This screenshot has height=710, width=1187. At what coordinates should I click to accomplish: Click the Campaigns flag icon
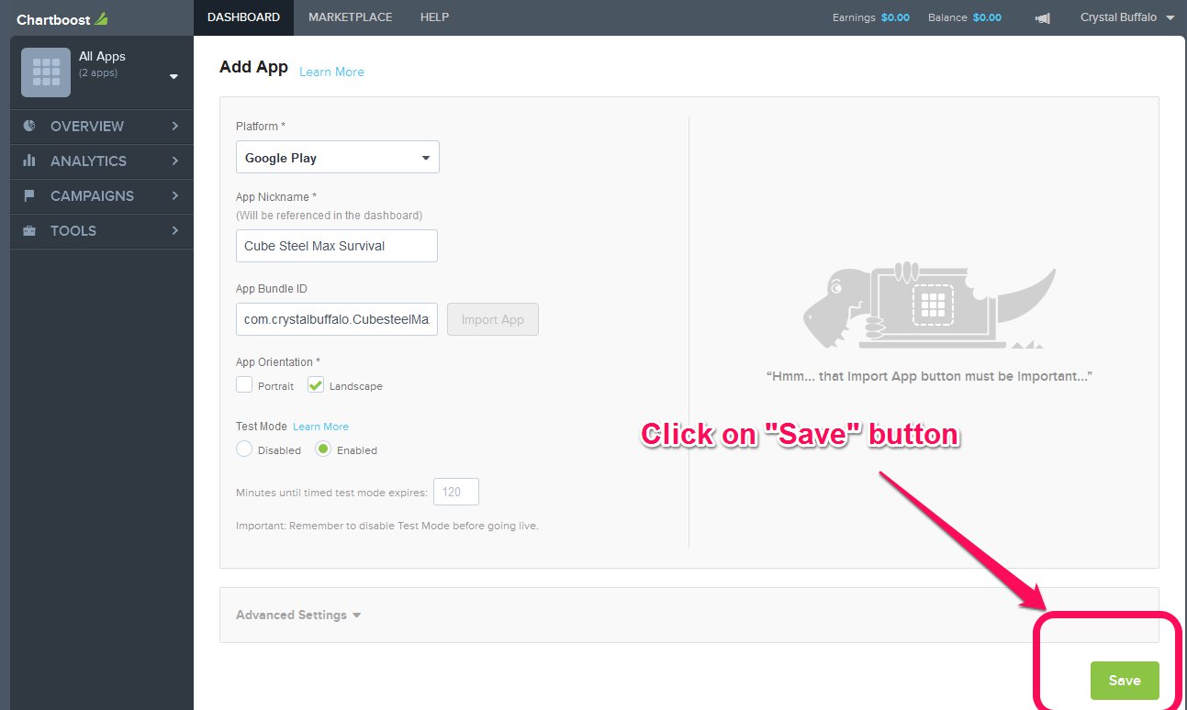[29, 195]
